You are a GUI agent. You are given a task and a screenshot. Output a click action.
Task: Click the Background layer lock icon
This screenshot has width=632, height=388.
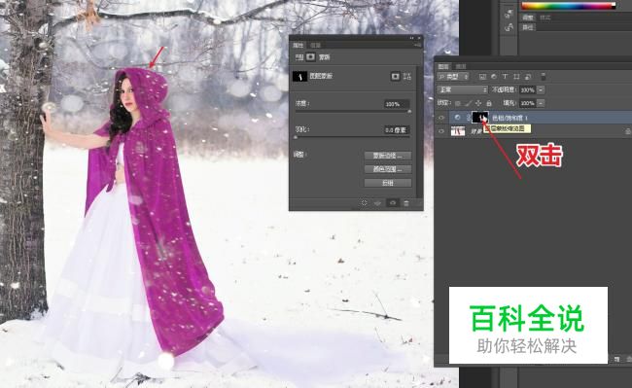[628, 131]
